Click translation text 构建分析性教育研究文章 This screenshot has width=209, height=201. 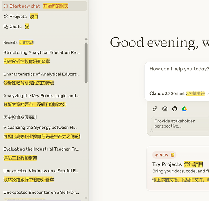click(27, 61)
